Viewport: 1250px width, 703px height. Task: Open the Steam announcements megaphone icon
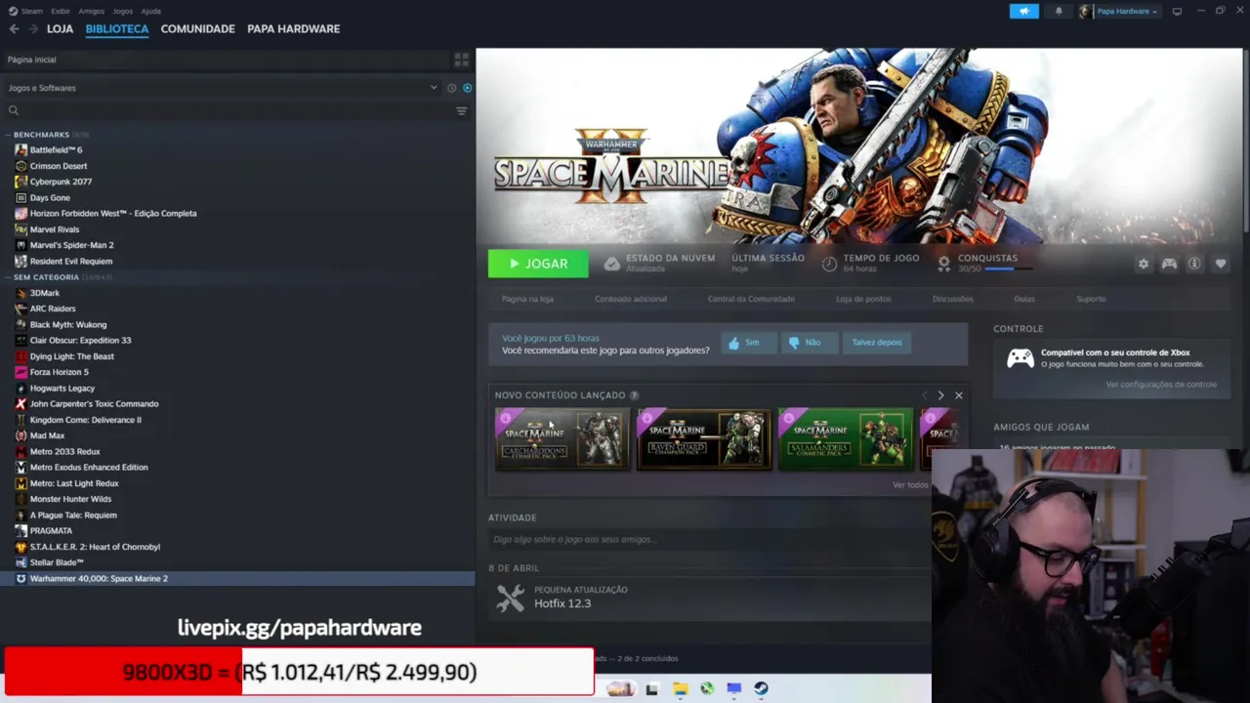click(1023, 12)
